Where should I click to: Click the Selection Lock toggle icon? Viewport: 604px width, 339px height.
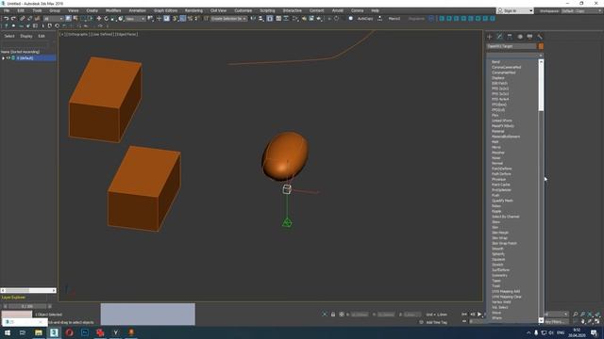[x=333, y=315]
